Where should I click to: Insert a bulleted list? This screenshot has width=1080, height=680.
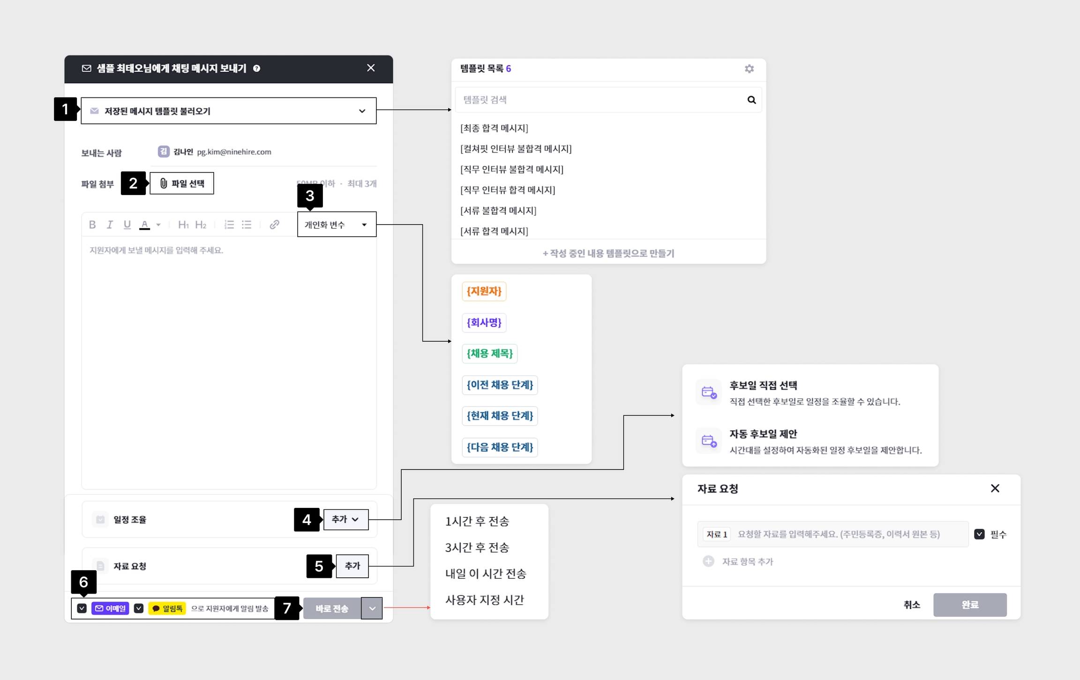247,225
